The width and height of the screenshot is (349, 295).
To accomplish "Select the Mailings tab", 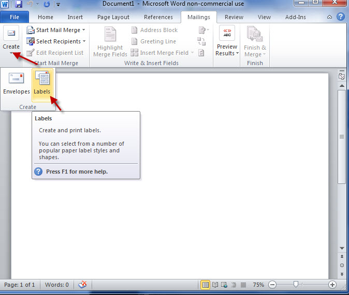I will (x=198, y=17).
